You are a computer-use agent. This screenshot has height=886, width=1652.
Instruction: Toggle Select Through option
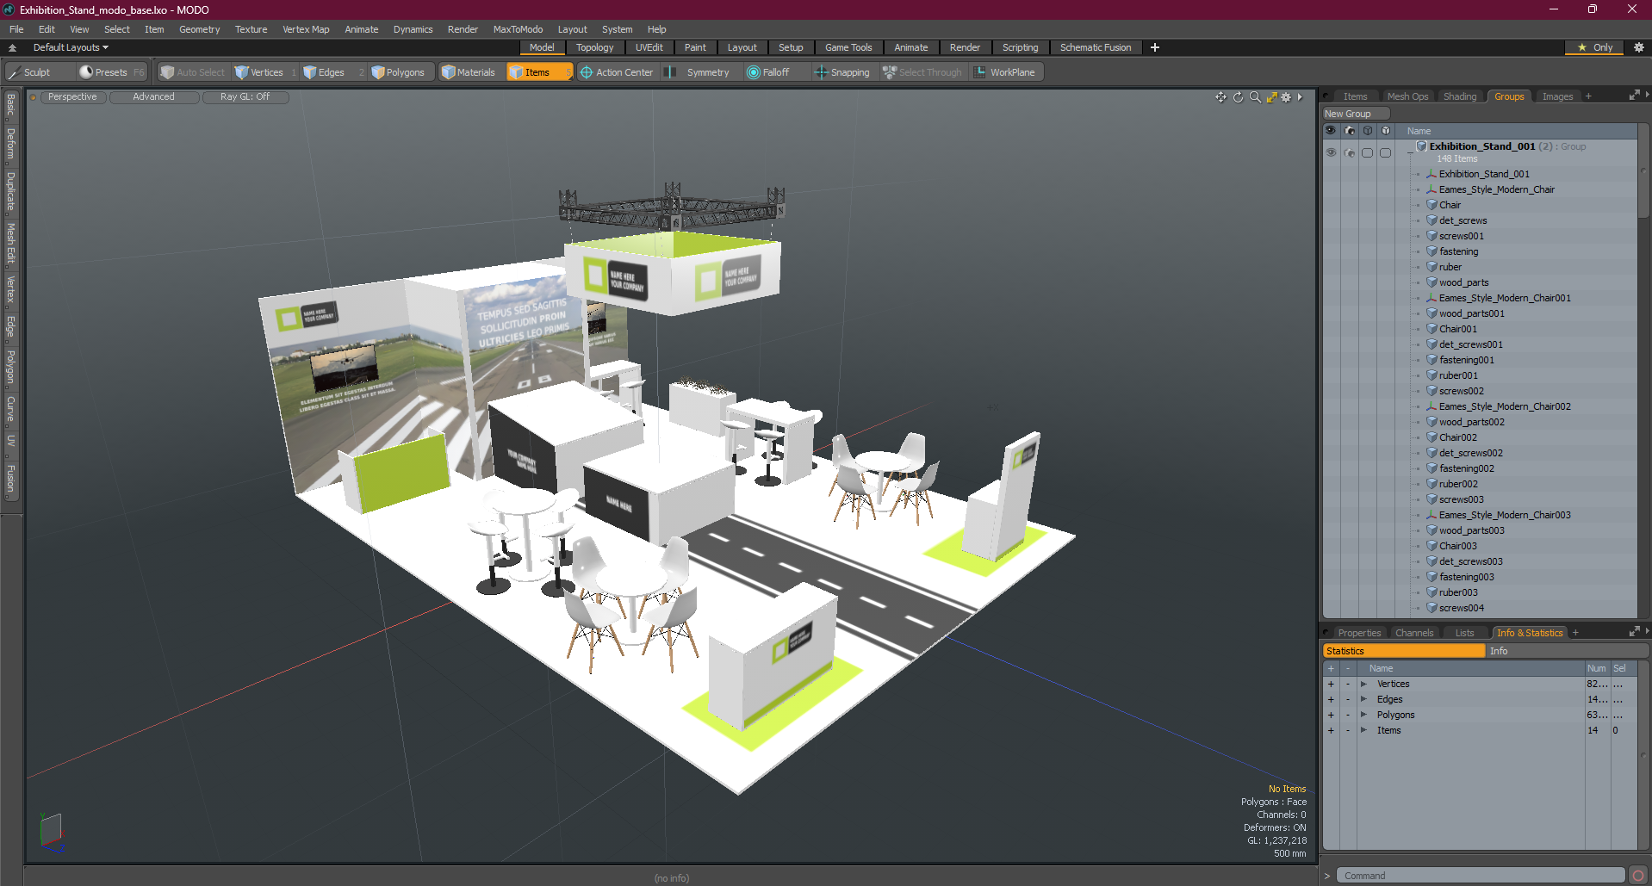point(922,72)
